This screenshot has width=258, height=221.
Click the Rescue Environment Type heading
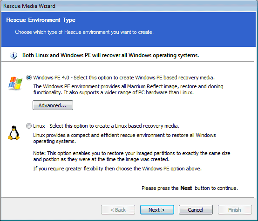(x=41, y=20)
